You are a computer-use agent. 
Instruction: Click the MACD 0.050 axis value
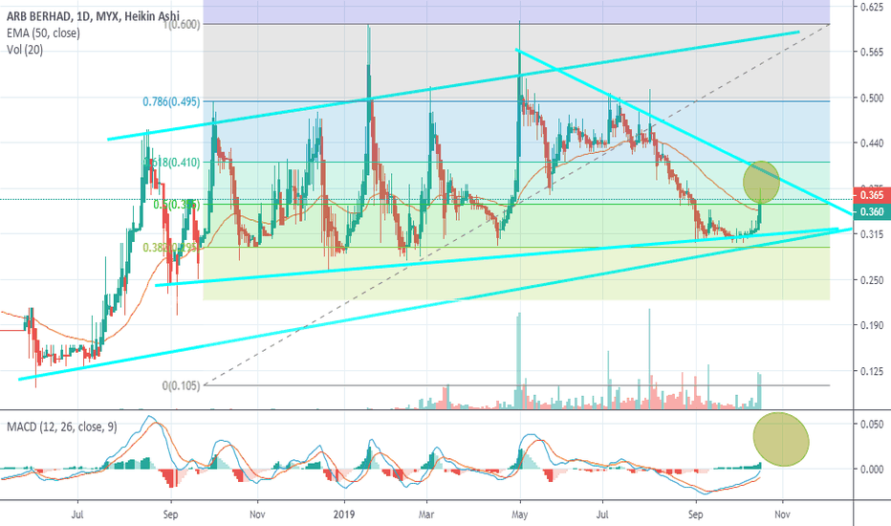point(872,425)
